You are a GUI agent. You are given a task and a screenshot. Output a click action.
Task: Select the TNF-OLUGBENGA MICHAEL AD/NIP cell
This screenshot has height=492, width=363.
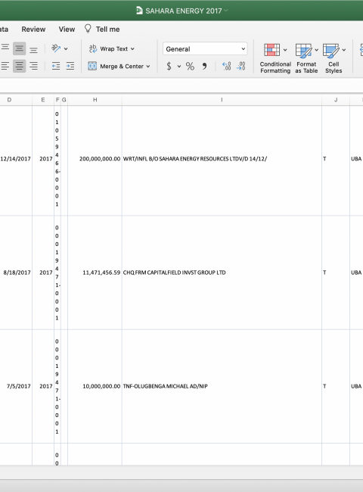(222, 386)
